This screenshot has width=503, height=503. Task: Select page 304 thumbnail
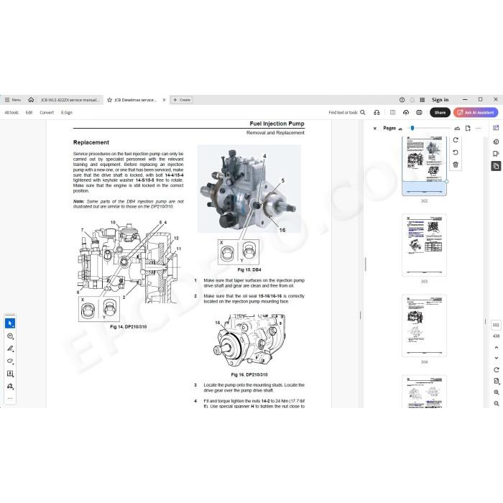tap(424, 326)
